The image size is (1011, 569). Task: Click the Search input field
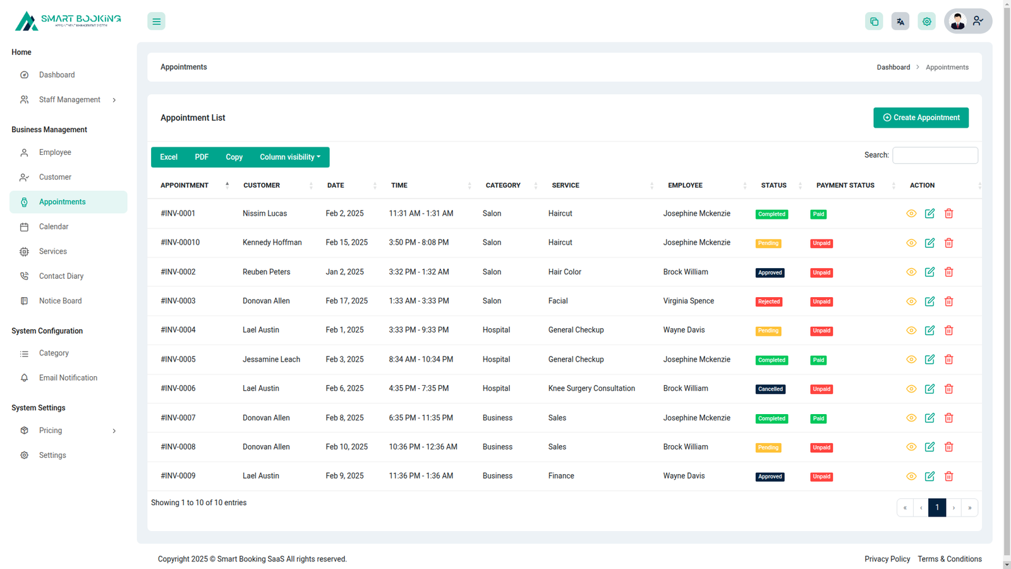click(935, 156)
